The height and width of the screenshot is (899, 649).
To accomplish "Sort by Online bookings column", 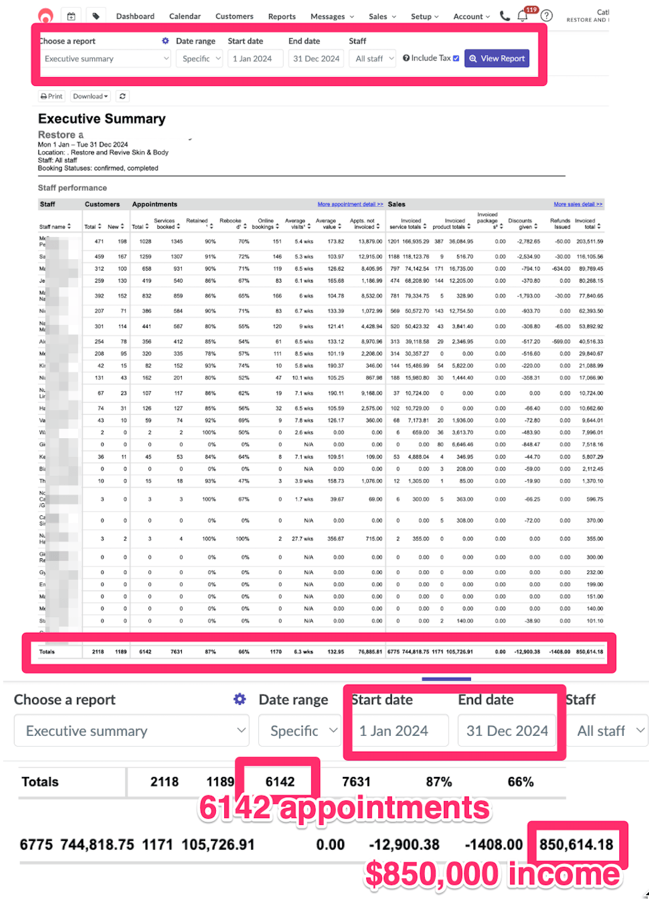I will [266, 224].
